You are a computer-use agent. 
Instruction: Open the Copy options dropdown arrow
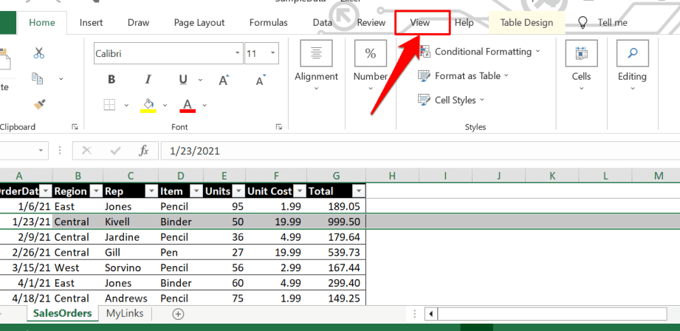point(61,79)
